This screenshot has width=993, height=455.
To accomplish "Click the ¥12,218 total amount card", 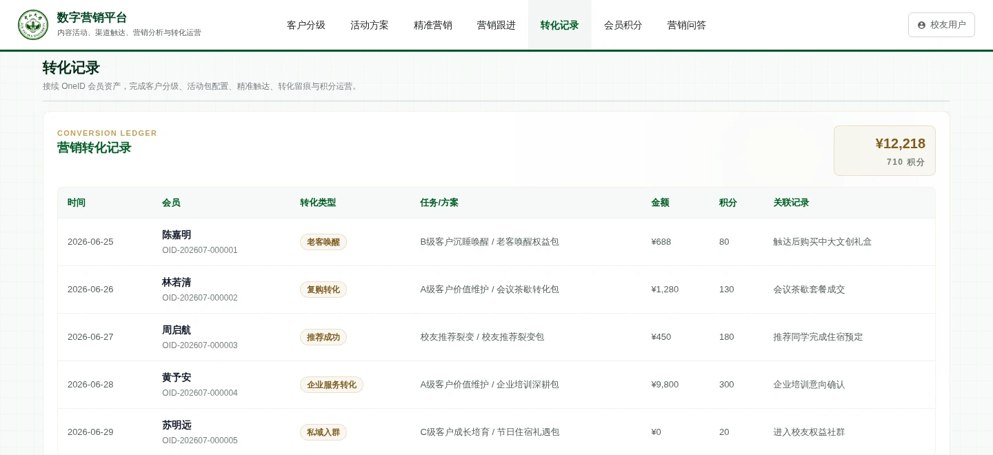I will click(885, 150).
